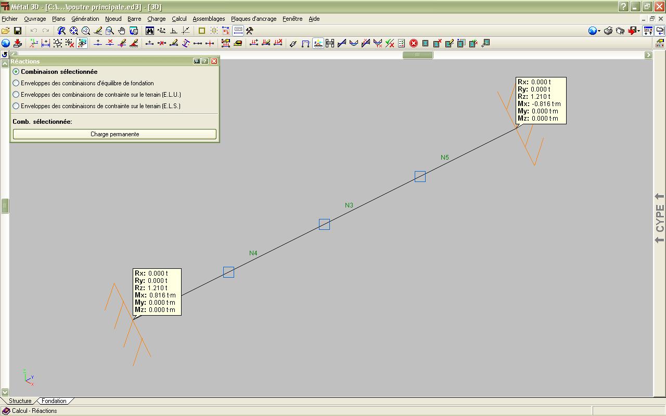This screenshot has height=416, width=666.
Task: Select the hand pan tool
Action: 121,31
